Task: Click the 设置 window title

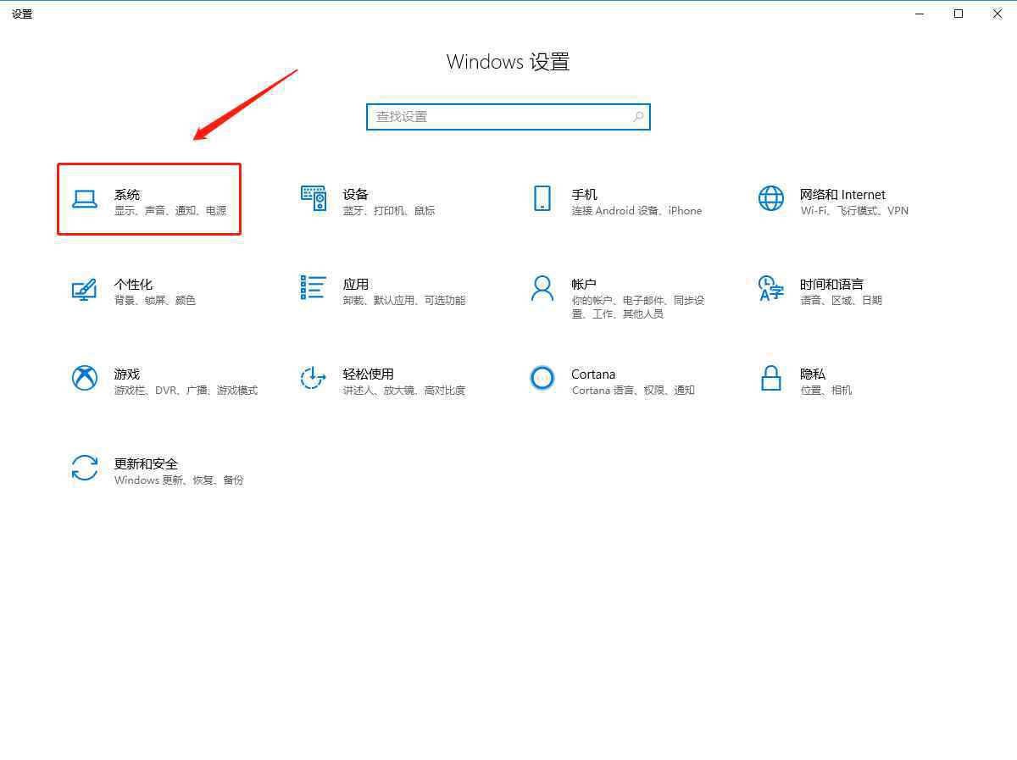Action: [22, 14]
